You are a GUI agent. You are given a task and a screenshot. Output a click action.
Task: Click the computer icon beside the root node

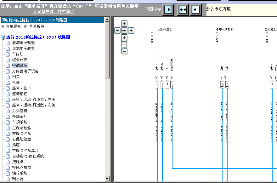coord(3,37)
